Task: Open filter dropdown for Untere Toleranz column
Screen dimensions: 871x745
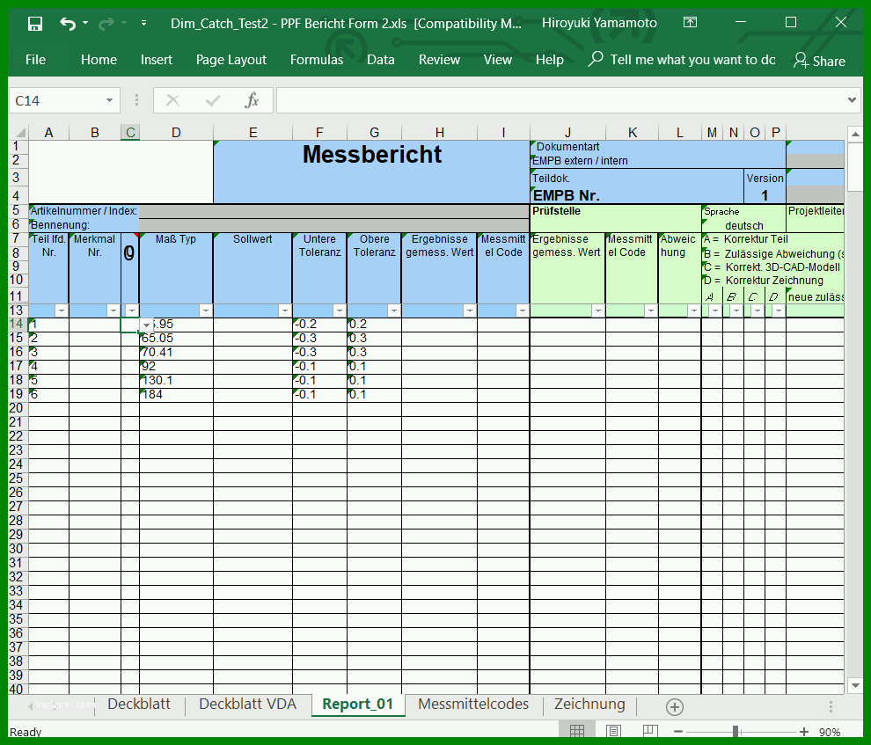Action: [339, 310]
